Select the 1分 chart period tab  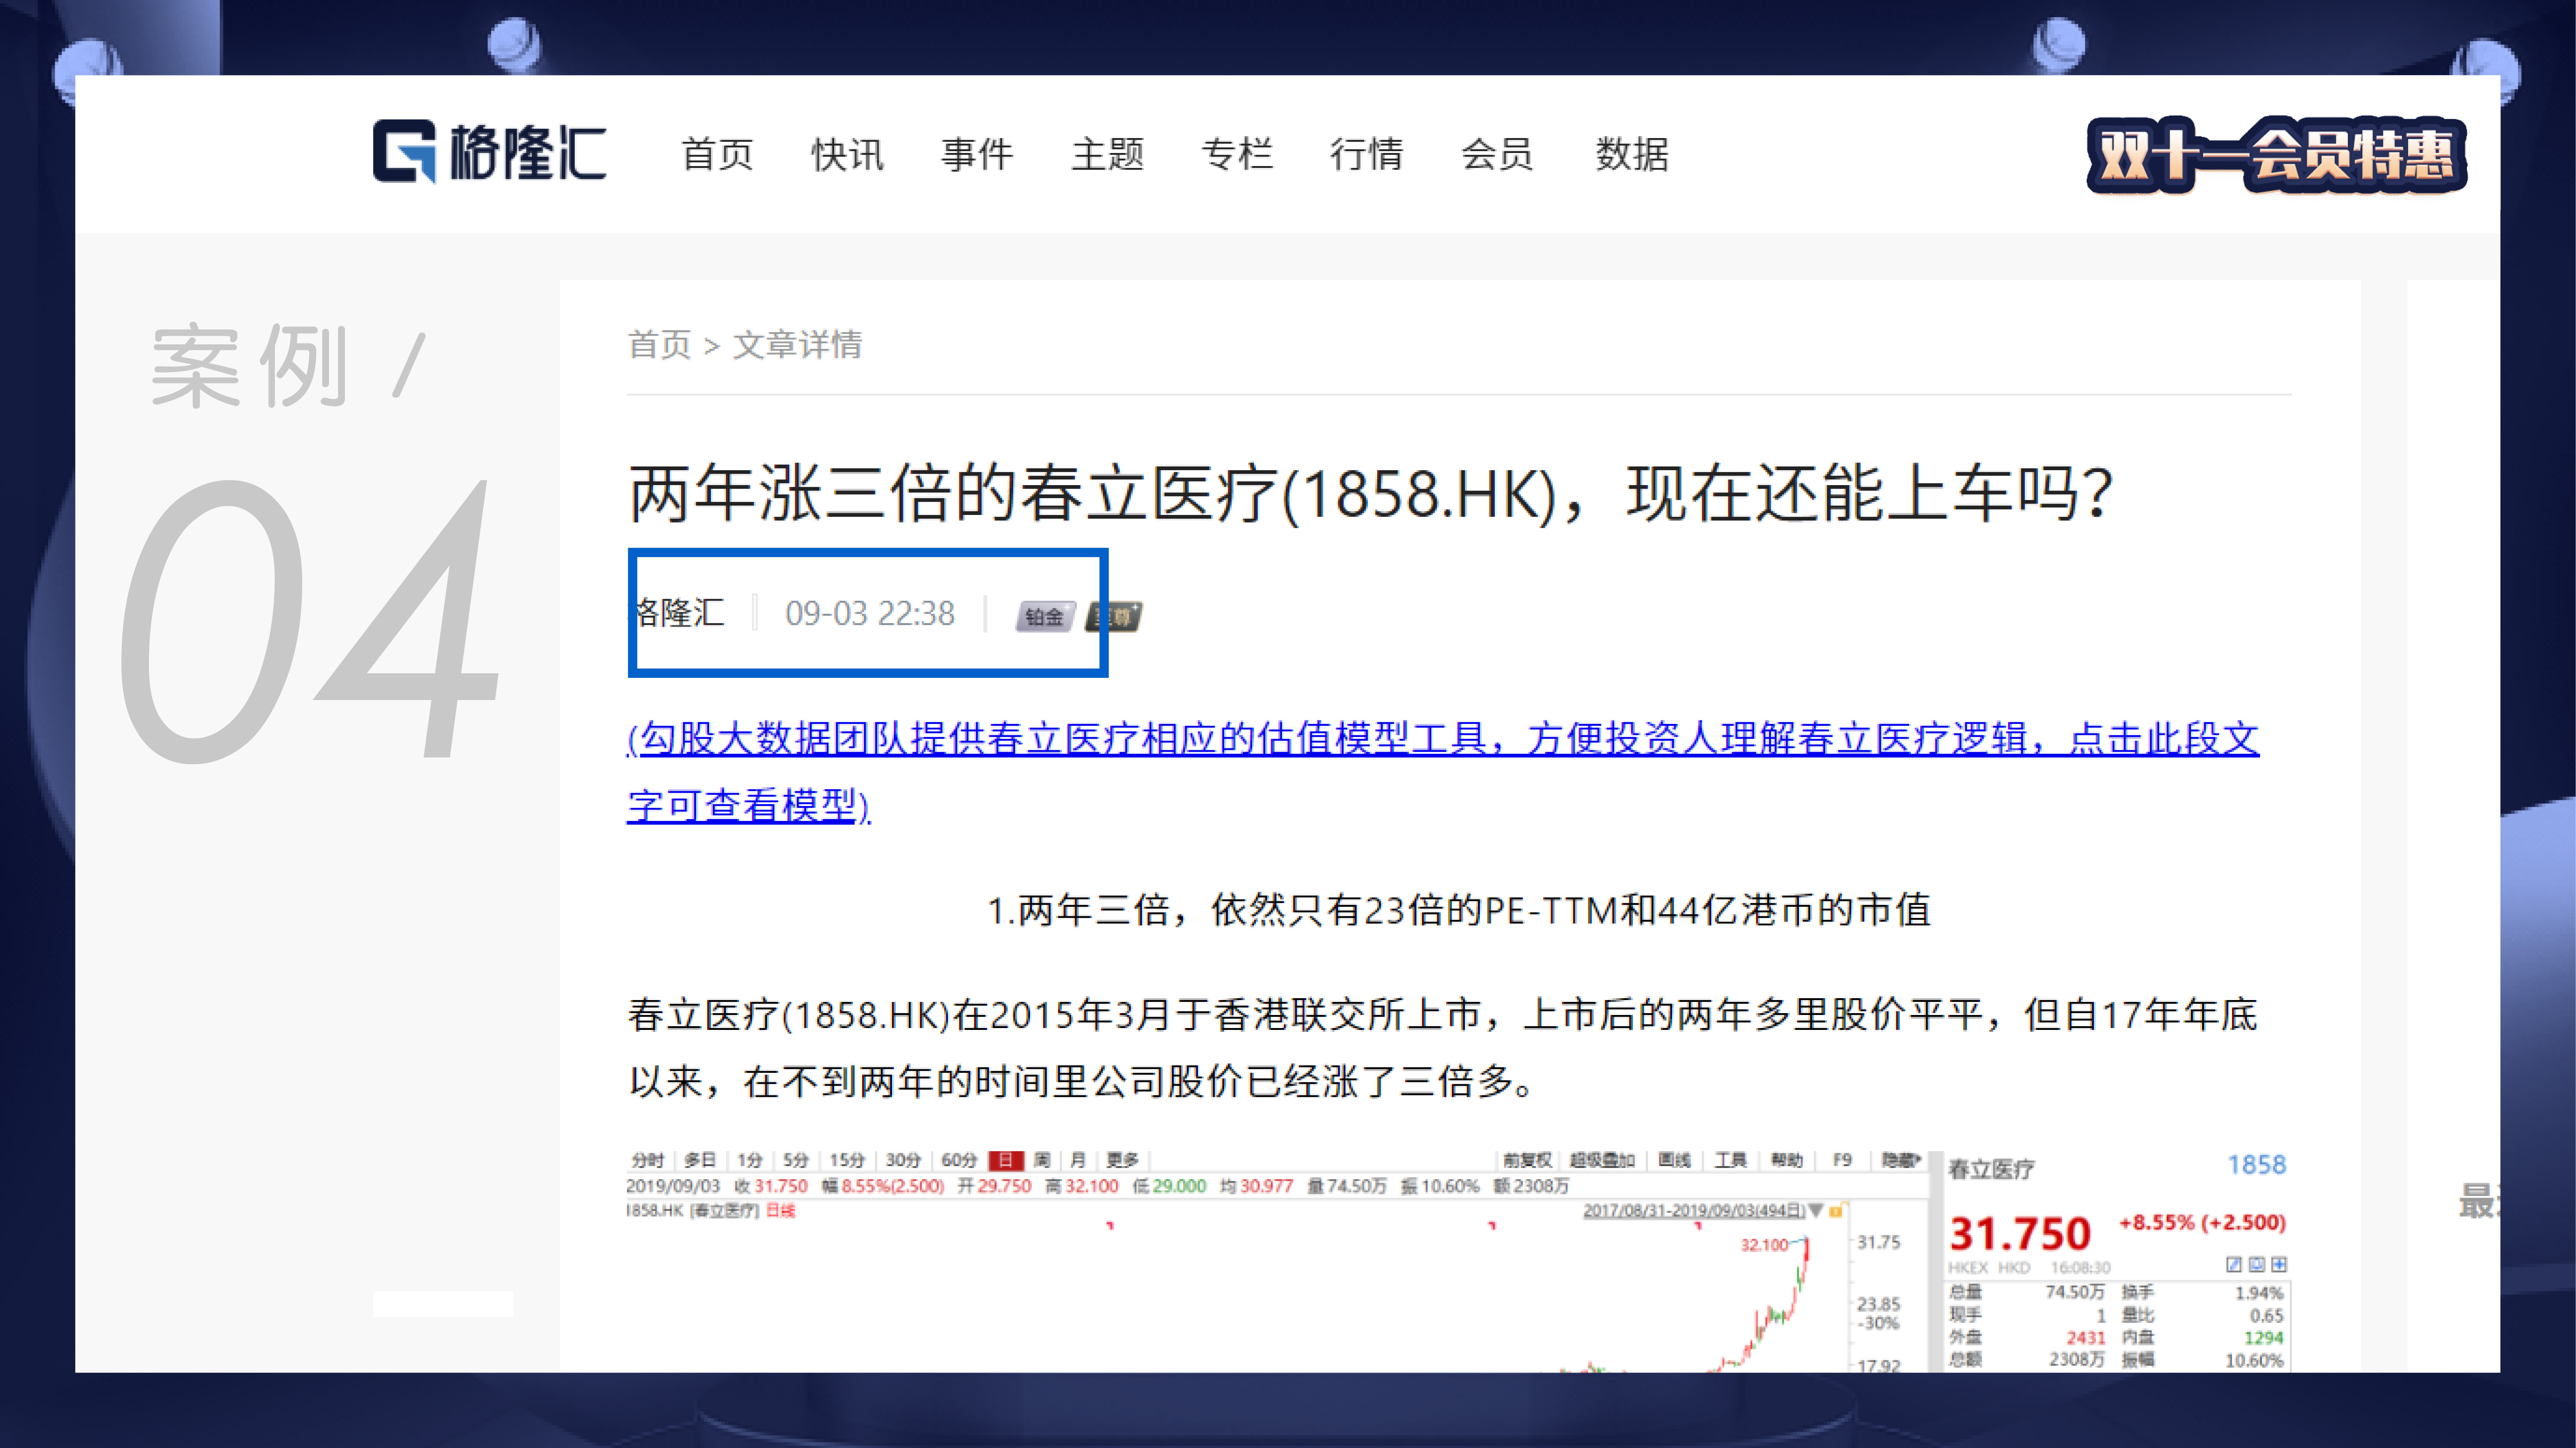pyautogui.click(x=750, y=1160)
